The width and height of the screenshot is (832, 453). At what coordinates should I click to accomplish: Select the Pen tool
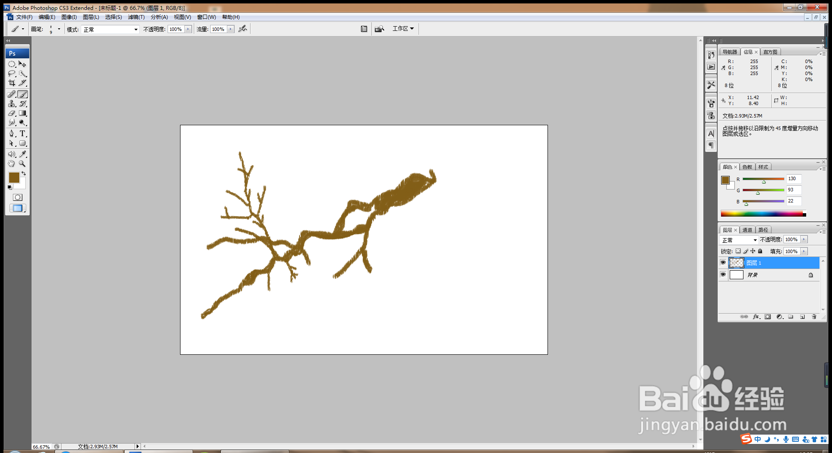tap(12, 134)
